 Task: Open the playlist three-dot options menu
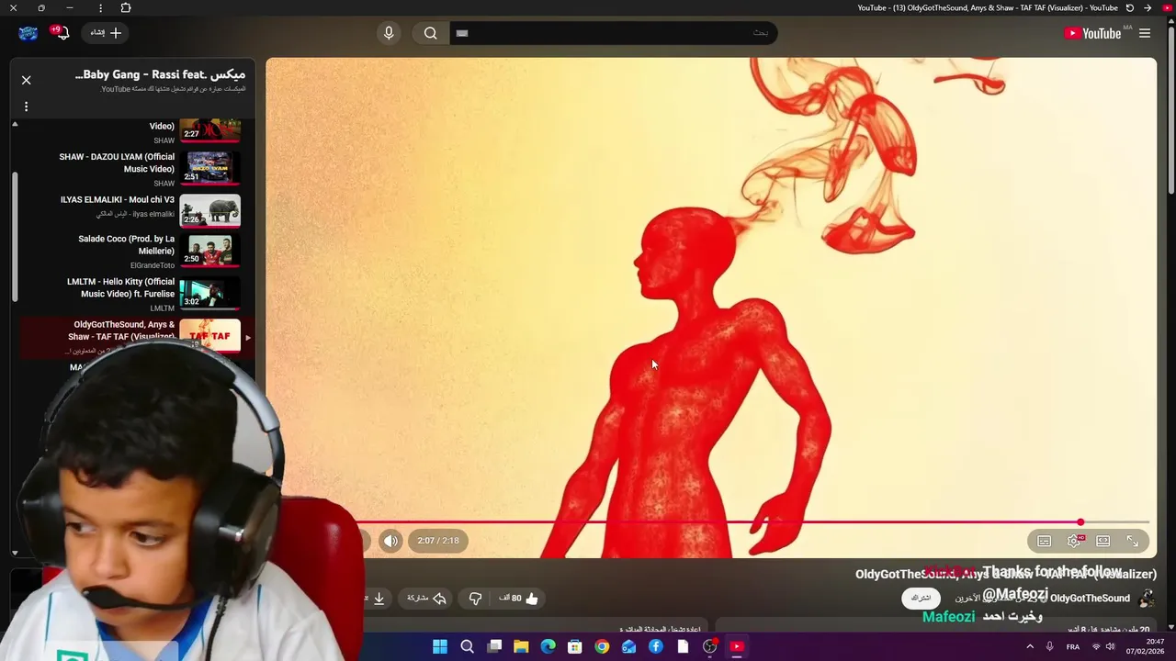point(26,106)
